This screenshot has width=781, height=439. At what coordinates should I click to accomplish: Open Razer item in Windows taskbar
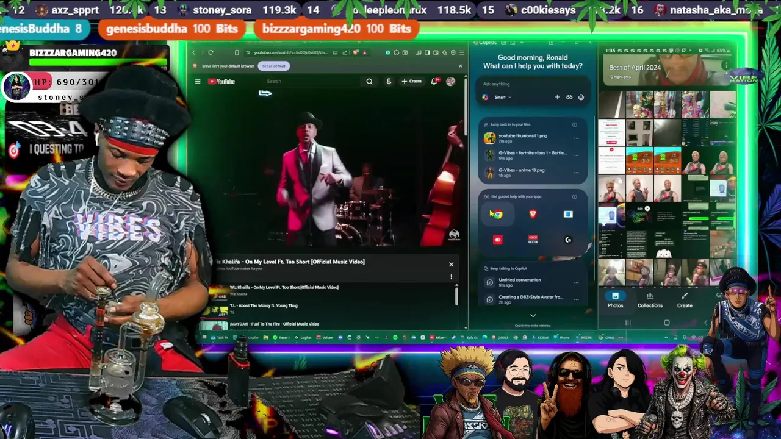pyautogui.click(x=281, y=337)
